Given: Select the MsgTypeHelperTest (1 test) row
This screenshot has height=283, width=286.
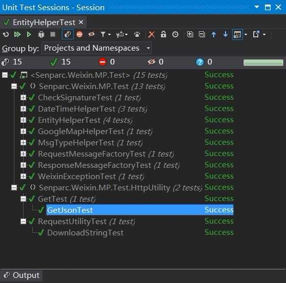Looking at the screenshot, I should tap(90, 143).
